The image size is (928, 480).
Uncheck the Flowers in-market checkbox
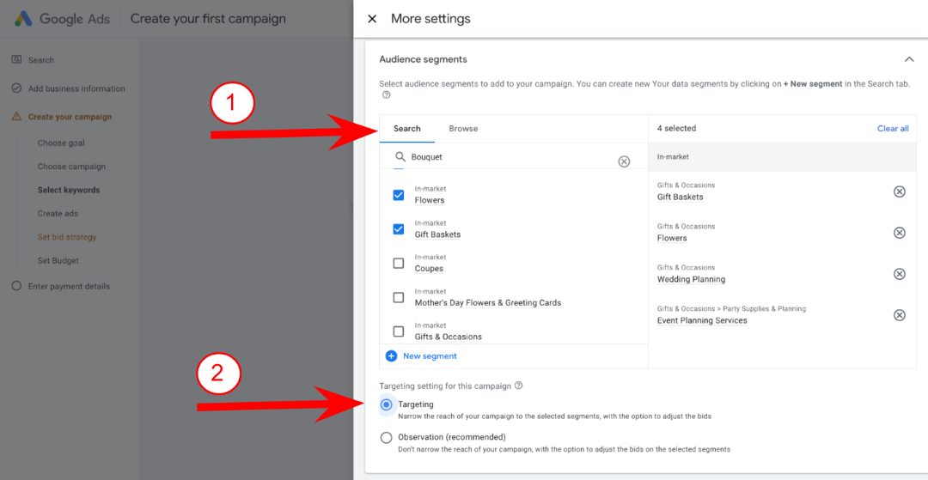(399, 195)
